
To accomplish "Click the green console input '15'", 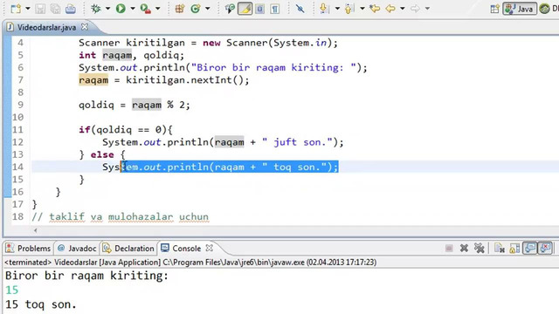I will (11, 290).
